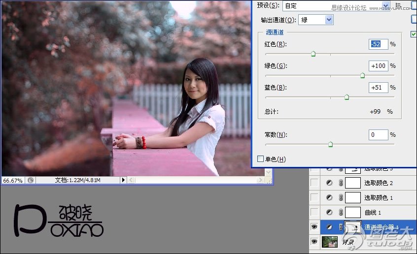417x254 pixels.
Task: Select the 通道混合器 1 layer name
Action: click(382, 227)
